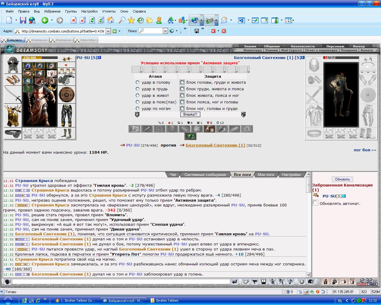Open the Поиск search box dropdown

(x=165, y=31)
